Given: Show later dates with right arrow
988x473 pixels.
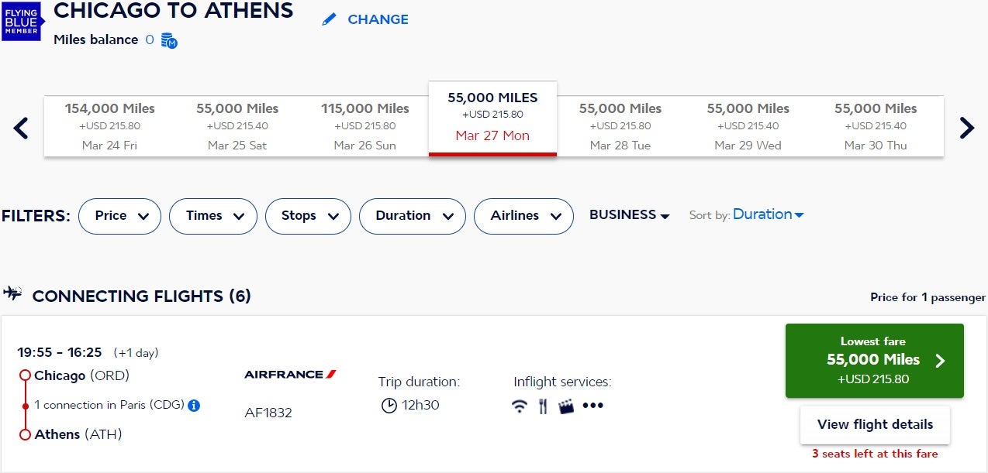Looking at the screenshot, I should pyautogui.click(x=966, y=128).
